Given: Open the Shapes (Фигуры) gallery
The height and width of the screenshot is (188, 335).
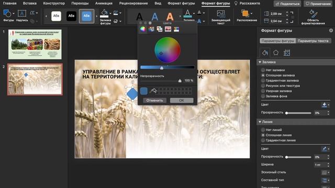Looking at the screenshot, I should click(8, 16).
